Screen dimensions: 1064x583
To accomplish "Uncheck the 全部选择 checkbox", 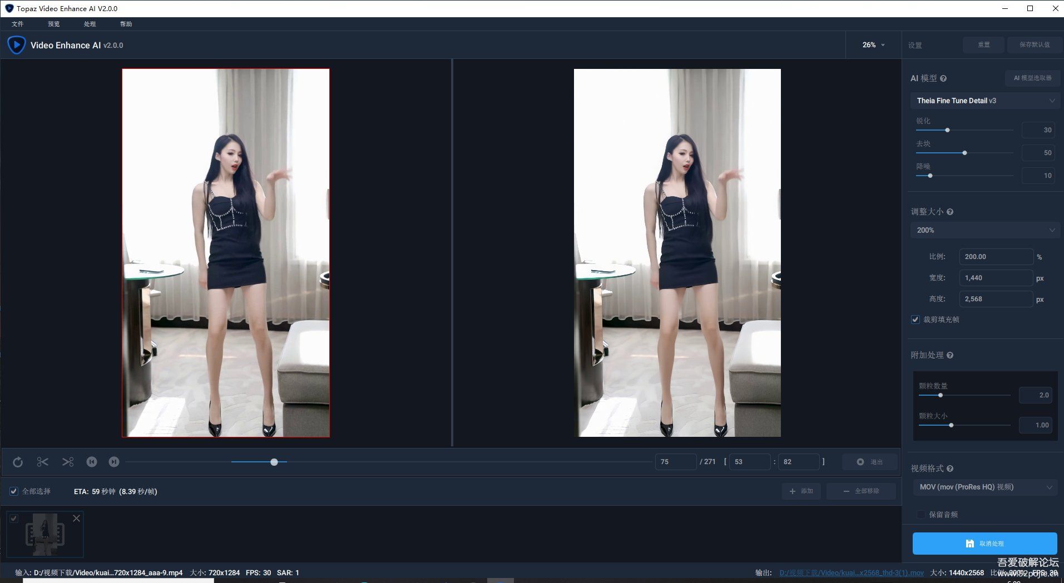I will click(x=13, y=491).
